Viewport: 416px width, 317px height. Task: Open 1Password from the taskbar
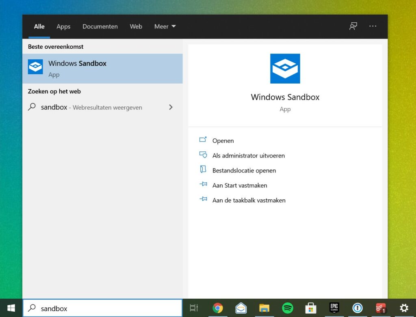357,308
